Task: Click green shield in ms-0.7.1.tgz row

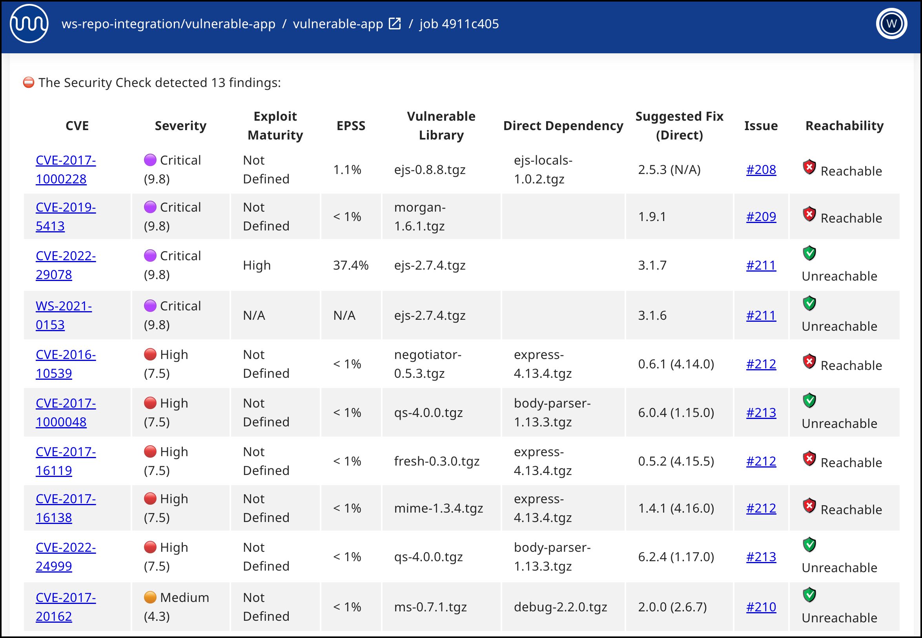Action: 809,595
